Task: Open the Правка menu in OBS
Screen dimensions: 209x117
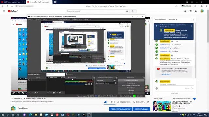Action: pyautogui.click(x=38, y=19)
